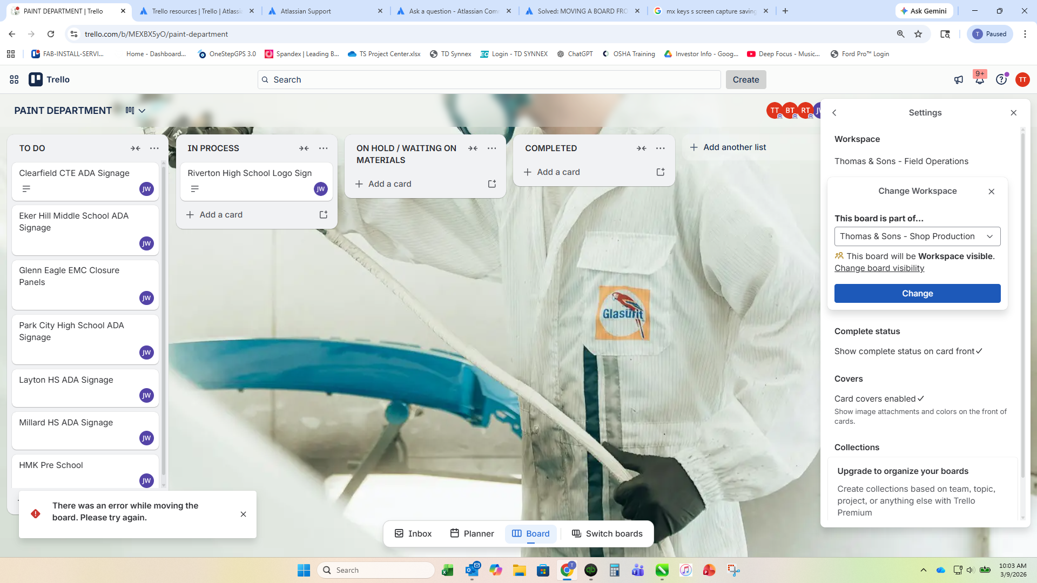Open Switch boards
The image size is (1037, 583).
(607, 534)
